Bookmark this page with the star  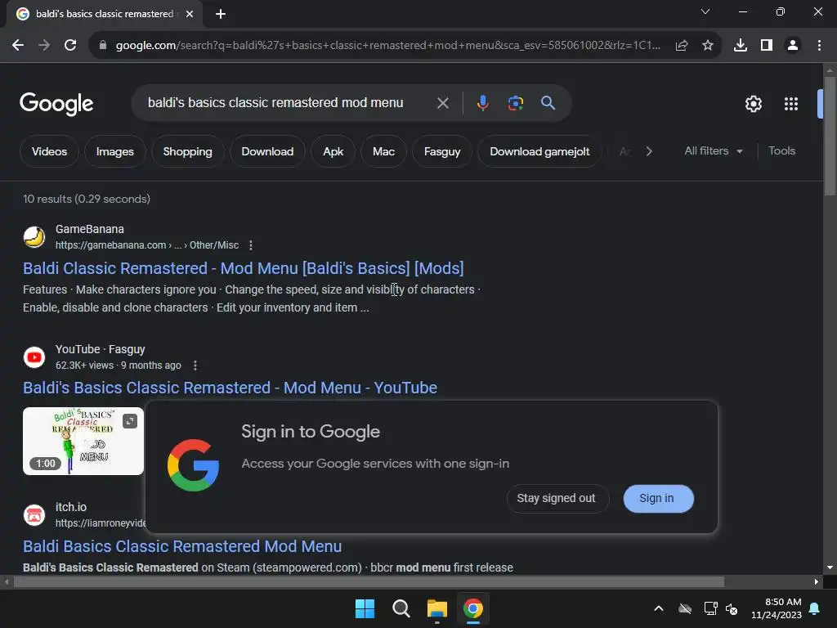[708, 46]
